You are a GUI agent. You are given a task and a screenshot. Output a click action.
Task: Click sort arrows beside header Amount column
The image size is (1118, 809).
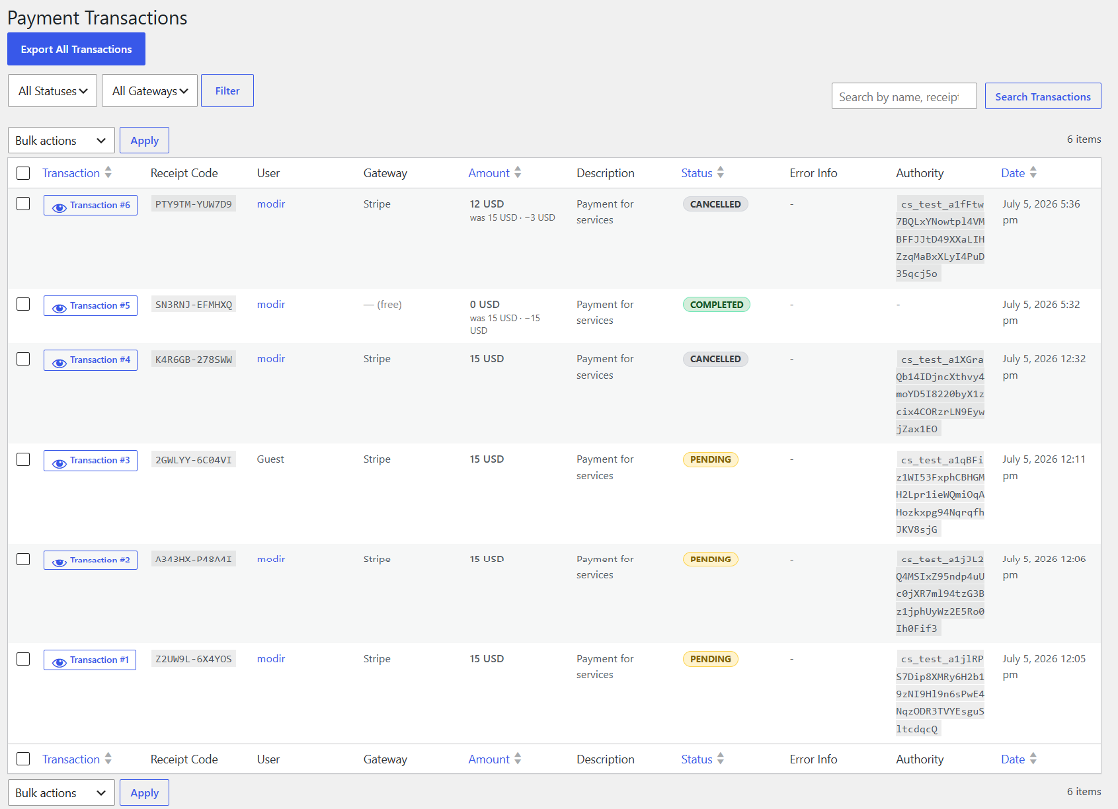point(518,173)
